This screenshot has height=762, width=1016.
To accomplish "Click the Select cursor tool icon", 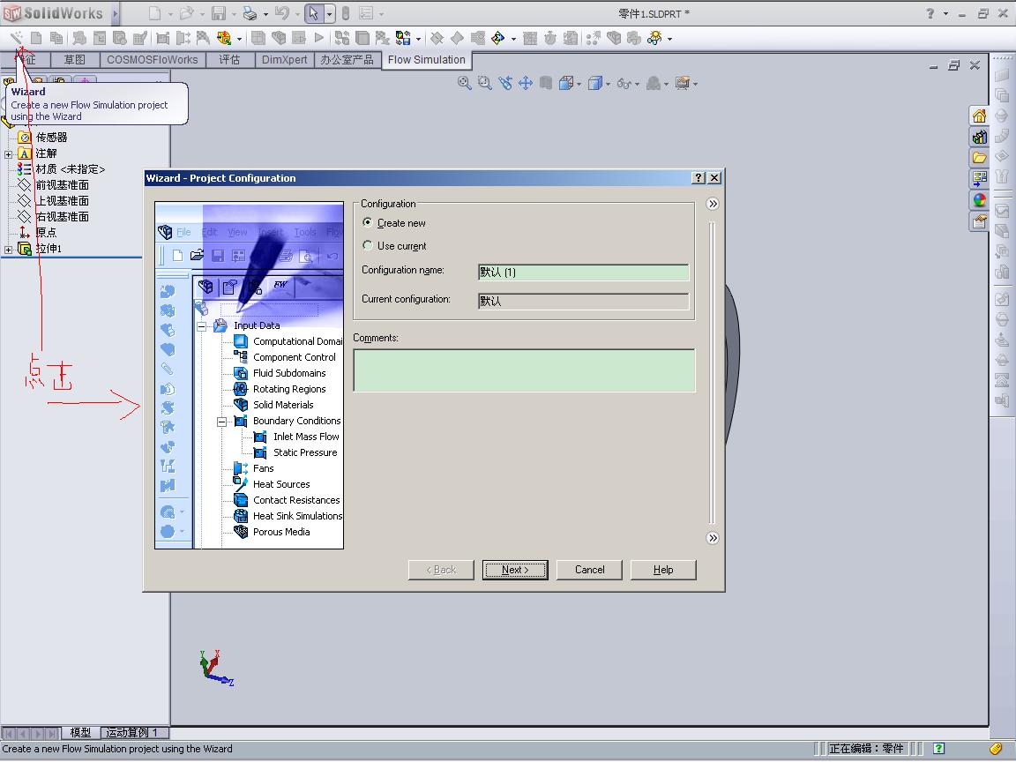I will (x=314, y=13).
